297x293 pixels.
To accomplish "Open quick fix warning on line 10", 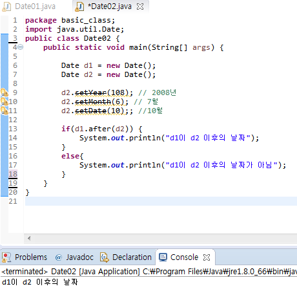I will click(5, 102).
